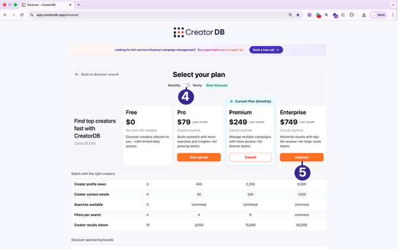The width and height of the screenshot is (398, 249).
Task: Open the Chrome extensions puzzle icon
Action: [x=352, y=15]
